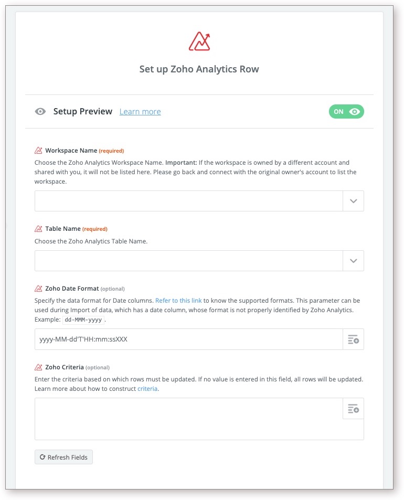Click insert-field icon in Zoho Criteria box
404x500 pixels.
353,409
